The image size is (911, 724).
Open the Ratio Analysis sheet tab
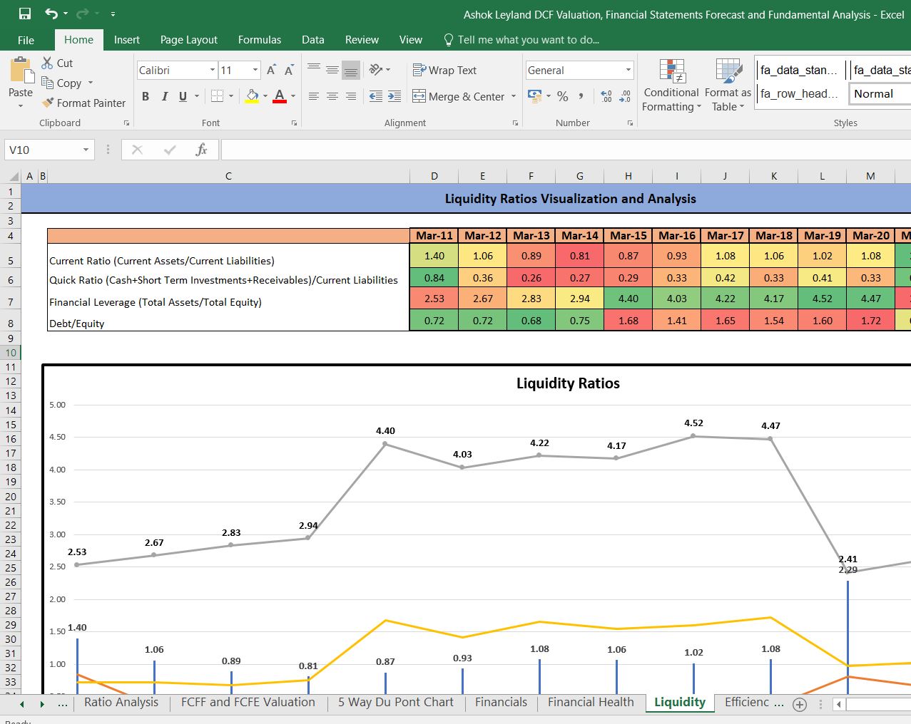[121, 703]
